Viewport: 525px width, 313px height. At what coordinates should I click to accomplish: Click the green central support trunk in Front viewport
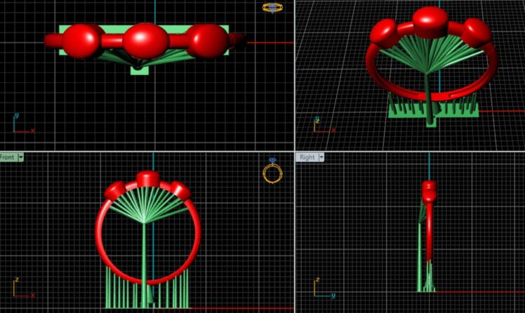coord(144,260)
